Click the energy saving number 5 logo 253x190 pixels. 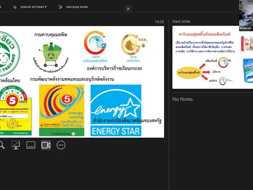[62, 110]
